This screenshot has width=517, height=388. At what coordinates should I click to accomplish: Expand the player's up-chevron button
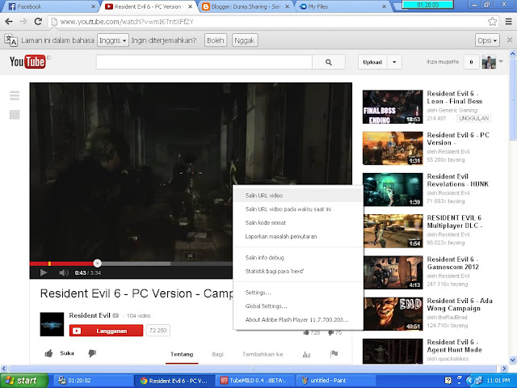coord(191,255)
